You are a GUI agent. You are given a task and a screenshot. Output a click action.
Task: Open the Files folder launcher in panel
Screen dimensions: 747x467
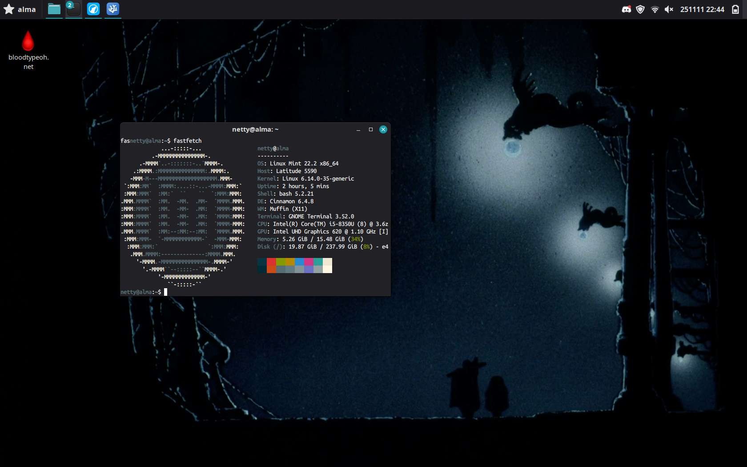[x=54, y=9]
